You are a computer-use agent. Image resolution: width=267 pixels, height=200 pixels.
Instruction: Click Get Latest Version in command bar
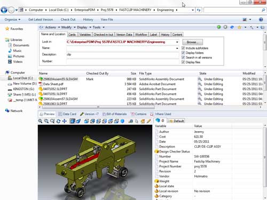pyautogui.click(x=41, y=19)
